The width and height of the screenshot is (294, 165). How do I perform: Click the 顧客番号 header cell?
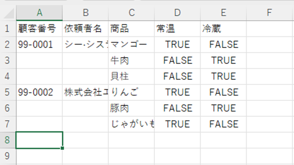click(39, 29)
